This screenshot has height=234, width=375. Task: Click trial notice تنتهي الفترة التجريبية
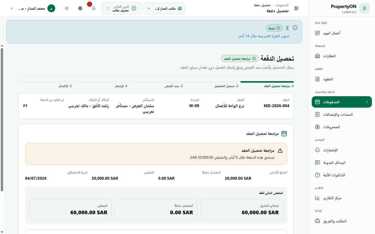[264, 36]
